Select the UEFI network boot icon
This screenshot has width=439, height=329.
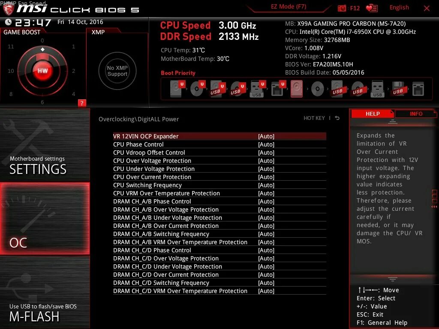pos(278,89)
